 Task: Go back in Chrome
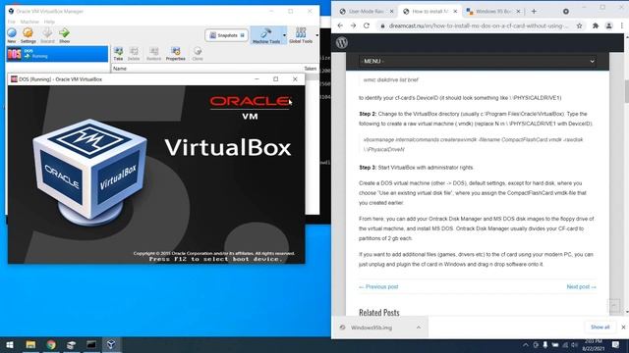(340, 25)
